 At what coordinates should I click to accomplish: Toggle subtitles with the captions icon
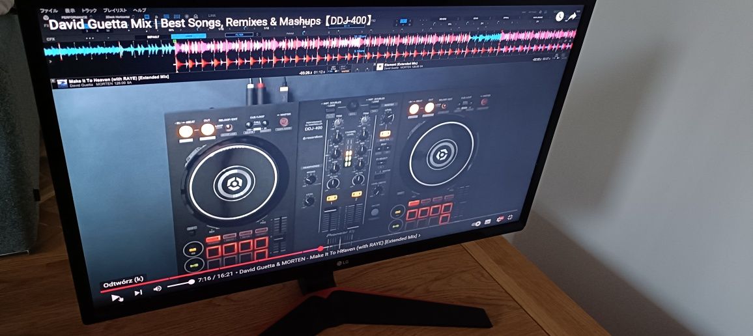[488, 222]
